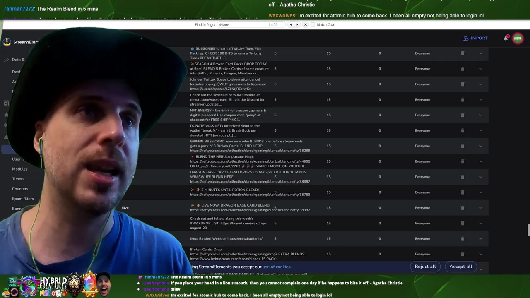This screenshot has height=298, width=530.
Task: Open the notifications bell
Action: [506, 38]
